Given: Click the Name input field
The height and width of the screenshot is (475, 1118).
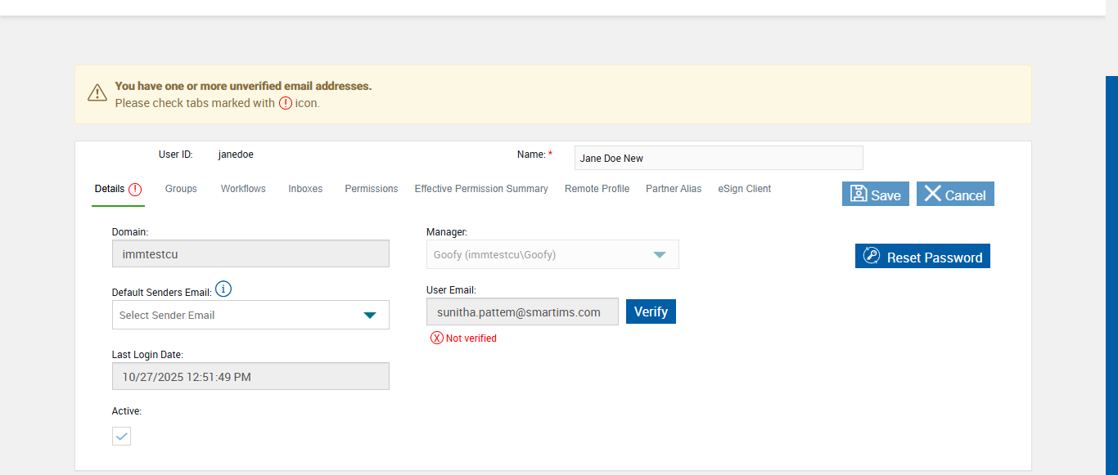Looking at the screenshot, I should [719, 158].
